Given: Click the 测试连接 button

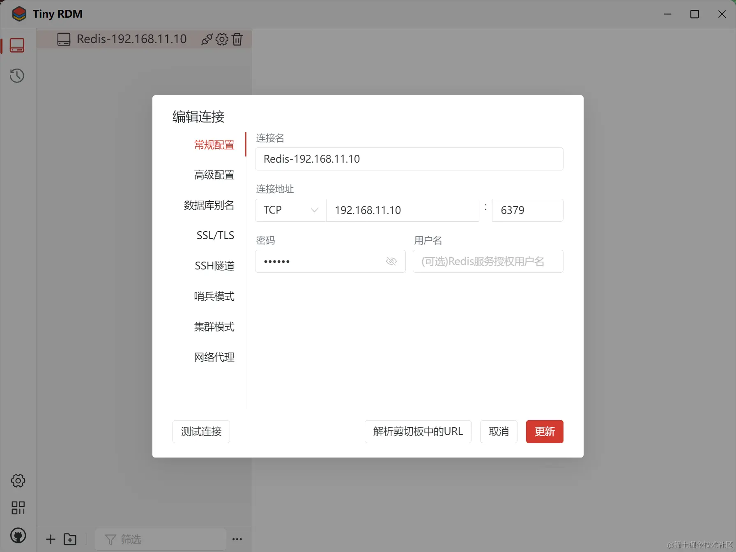Looking at the screenshot, I should point(201,432).
